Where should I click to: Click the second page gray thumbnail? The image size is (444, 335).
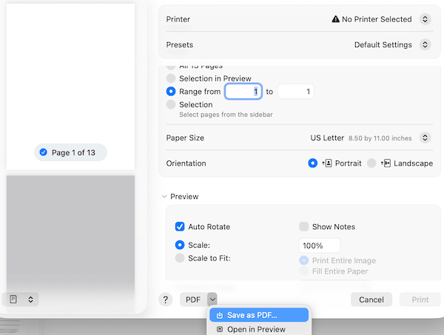pos(70,232)
